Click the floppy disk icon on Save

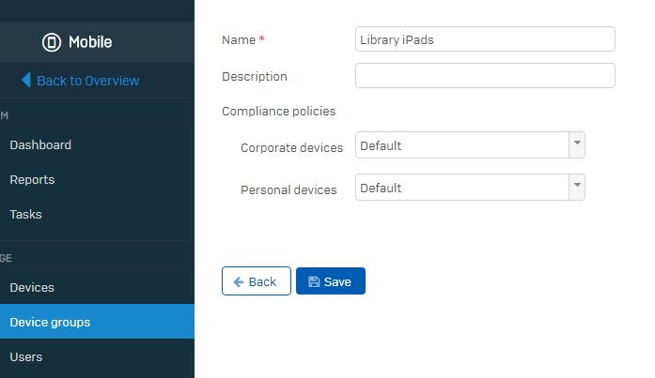pos(314,281)
